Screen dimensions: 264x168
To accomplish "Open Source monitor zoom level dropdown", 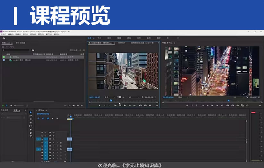I will [x=110, y=97].
